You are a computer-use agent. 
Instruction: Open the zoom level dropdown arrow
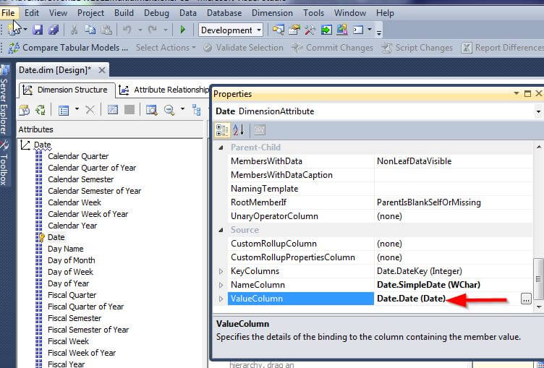182,109
